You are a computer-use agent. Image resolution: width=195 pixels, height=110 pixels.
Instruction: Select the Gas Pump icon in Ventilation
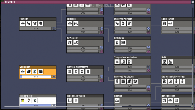coord(35,71)
